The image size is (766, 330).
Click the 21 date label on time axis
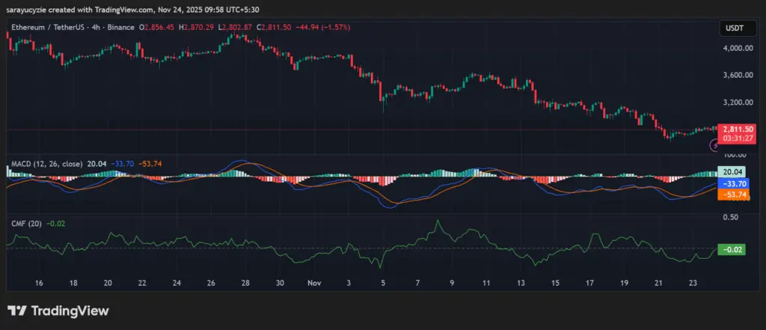[x=658, y=283]
